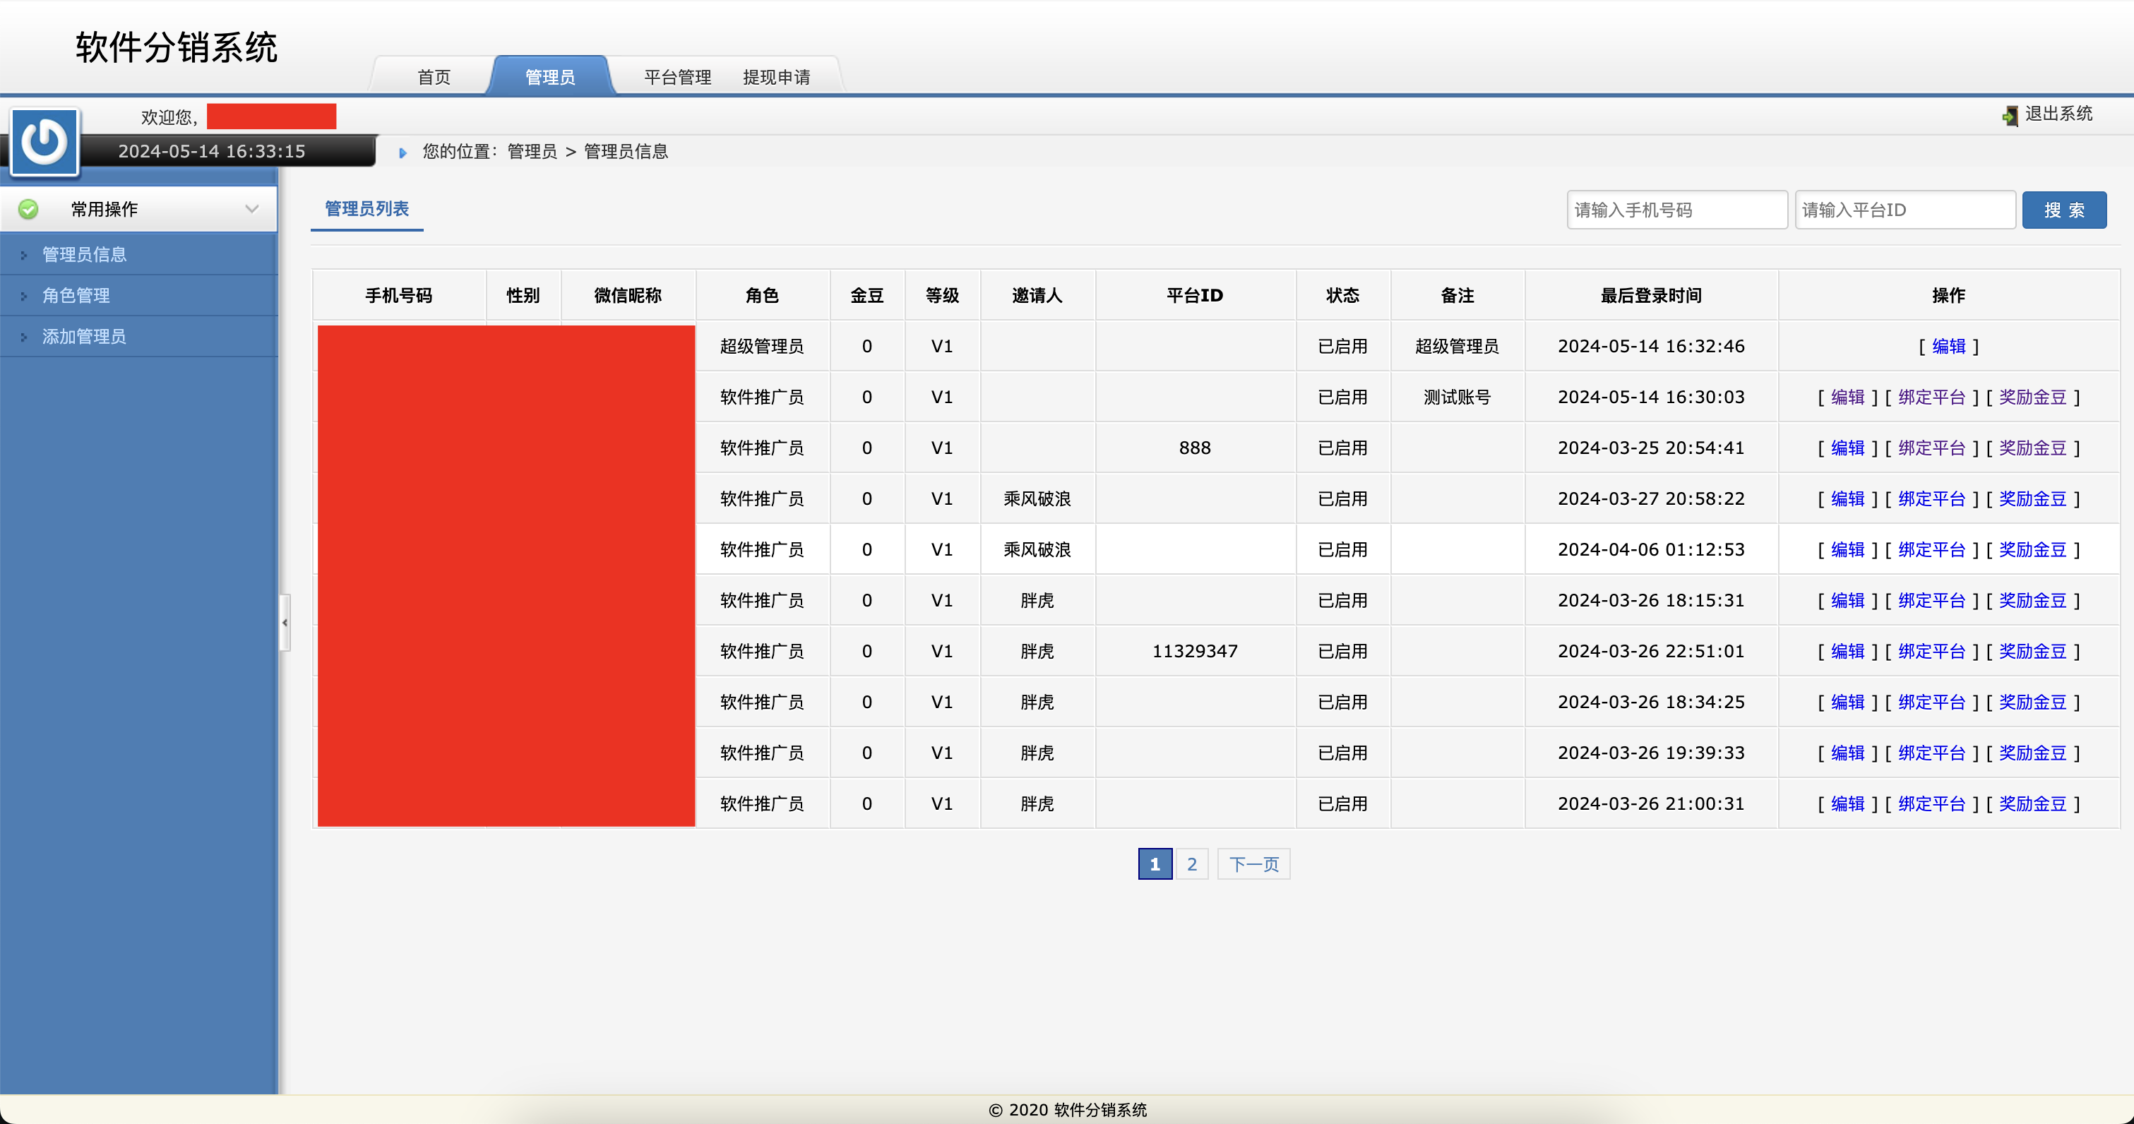2134x1124 pixels.
Task: Click the 平台ID column header
Action: coord(1195,296)
